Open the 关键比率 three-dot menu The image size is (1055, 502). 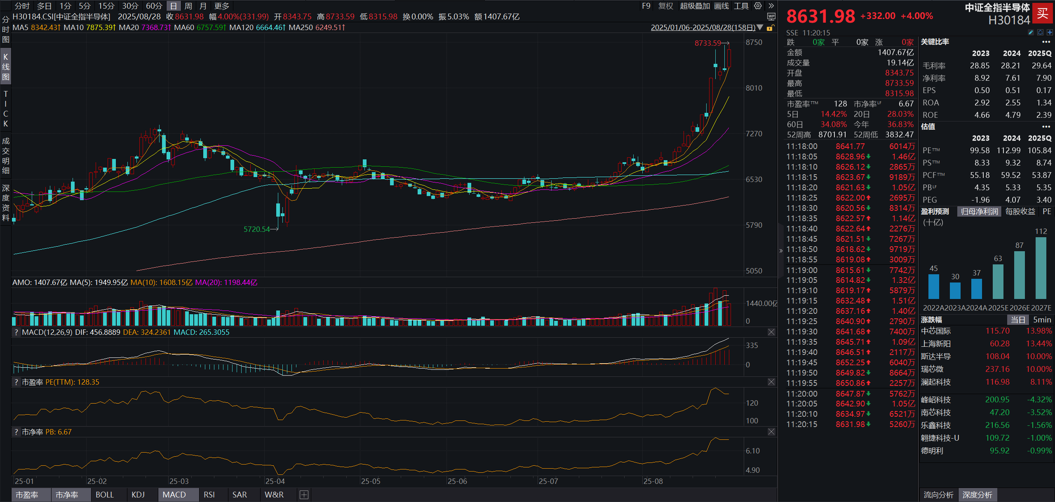[1046, 42]
